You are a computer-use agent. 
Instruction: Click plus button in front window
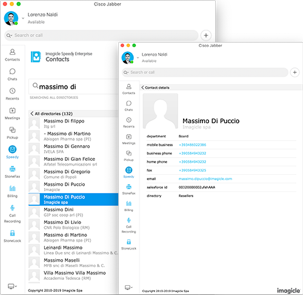295,72
